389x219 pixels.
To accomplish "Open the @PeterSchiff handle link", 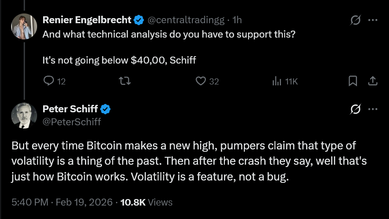I will [71, 122].
